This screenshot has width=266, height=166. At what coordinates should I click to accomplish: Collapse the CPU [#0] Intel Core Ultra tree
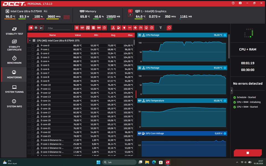coord(30,41)
